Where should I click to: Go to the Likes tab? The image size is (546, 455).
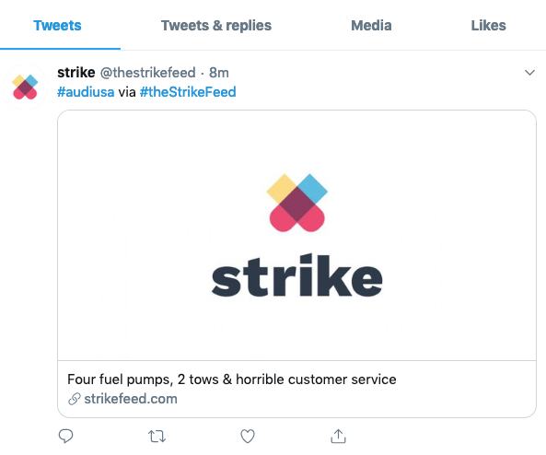click(x=489, y=26)
